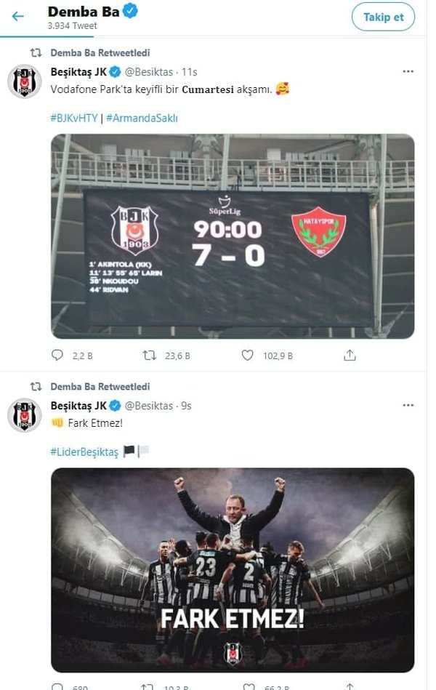Open the @Besiktas handle on the second tweet
The height and width of the screenshot is (690, 436).
click(x=149, y=406)
